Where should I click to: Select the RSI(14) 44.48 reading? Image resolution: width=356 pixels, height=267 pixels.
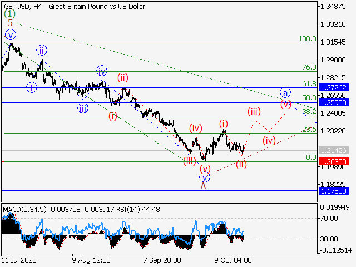coord(138,209)
